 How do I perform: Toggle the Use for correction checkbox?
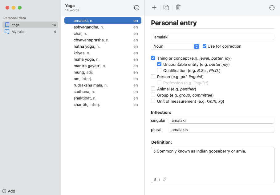click(205, 46)
